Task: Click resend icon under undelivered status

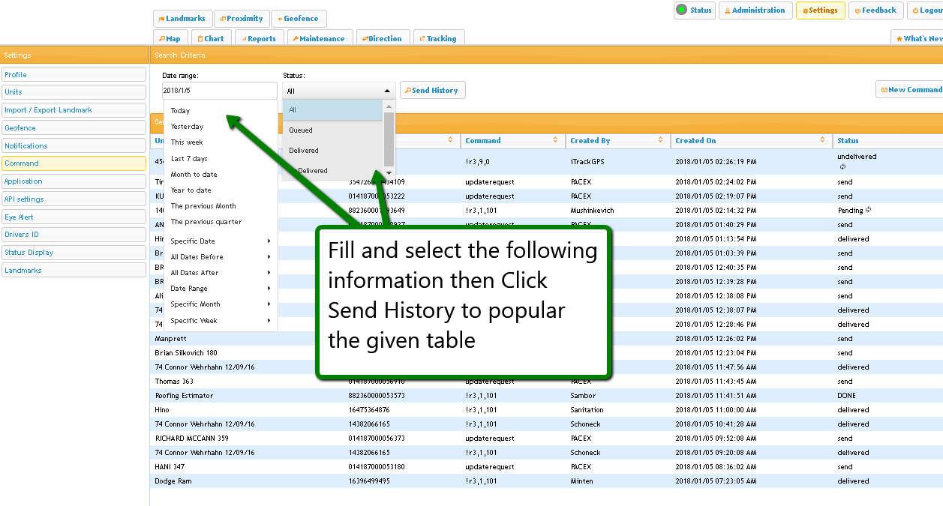Action: coord(842,166)
